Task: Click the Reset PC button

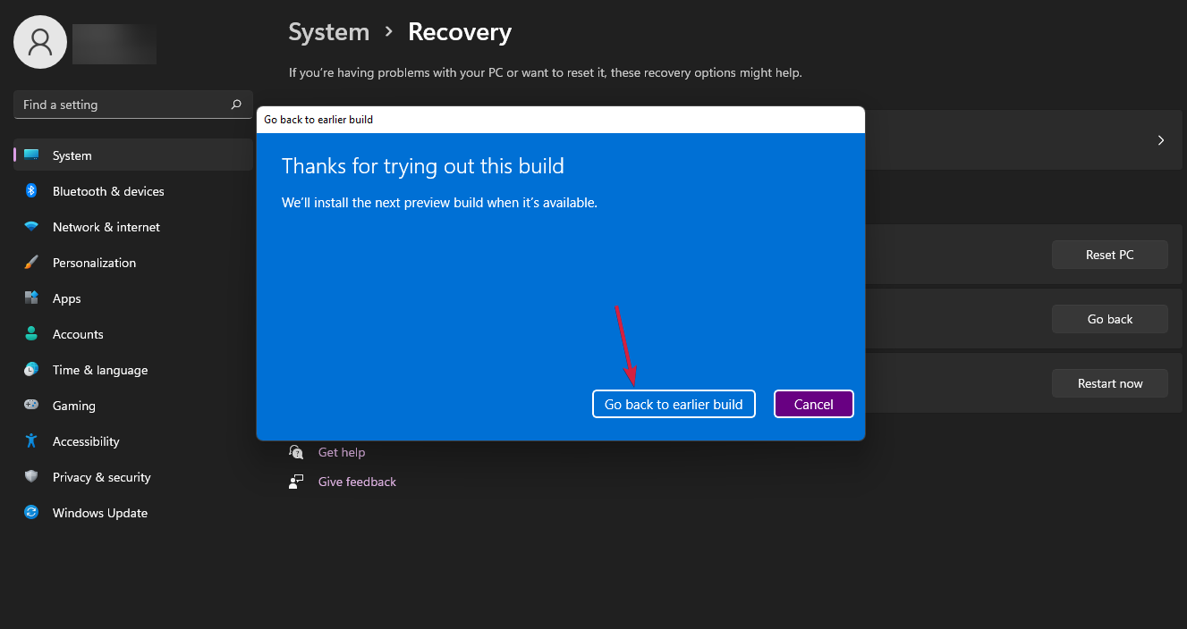Action: (1109, 254)
